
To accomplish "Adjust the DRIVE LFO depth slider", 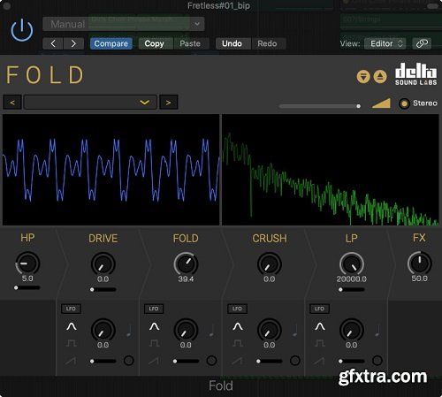I will pos(103,361).
